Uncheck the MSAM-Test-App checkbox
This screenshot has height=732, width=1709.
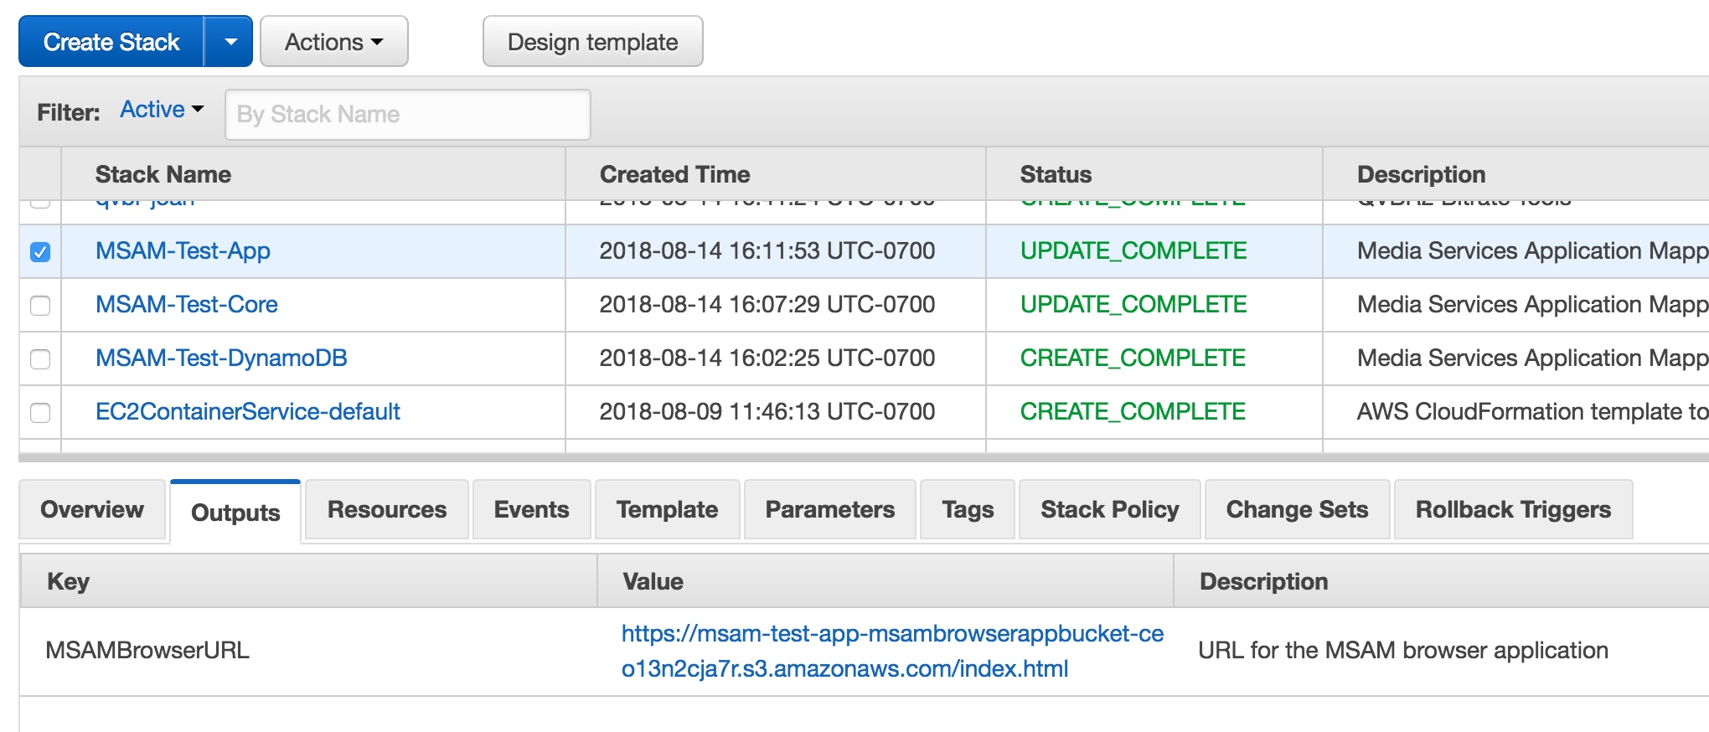click(x=40, y=251)
